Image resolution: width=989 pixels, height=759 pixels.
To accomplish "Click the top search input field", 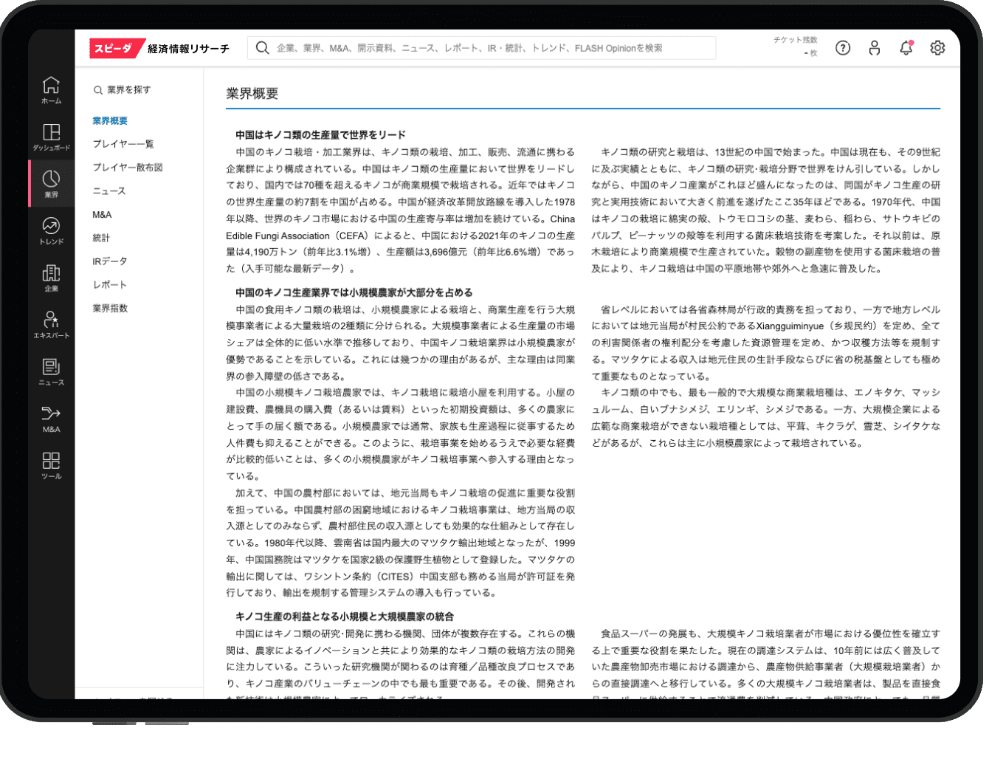I will pyautogui.click(x=481, y=48).
